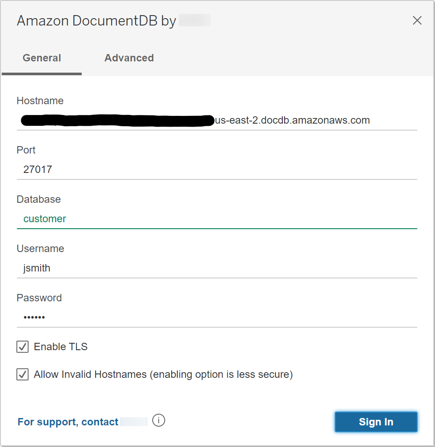
Task: Click the Username field label
Action: click(x=40, y=249)
